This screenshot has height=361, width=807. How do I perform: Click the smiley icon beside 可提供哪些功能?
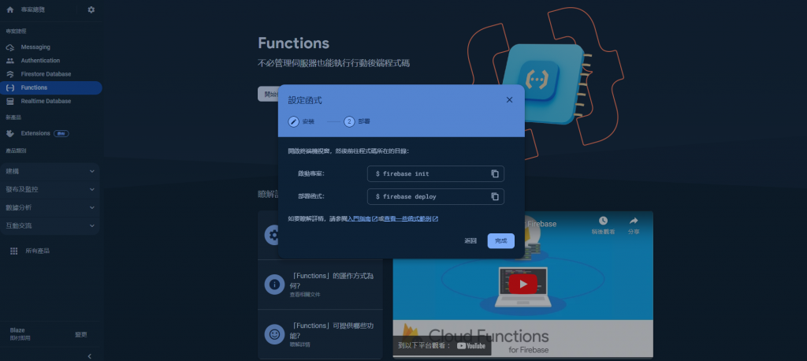point(274,334)
